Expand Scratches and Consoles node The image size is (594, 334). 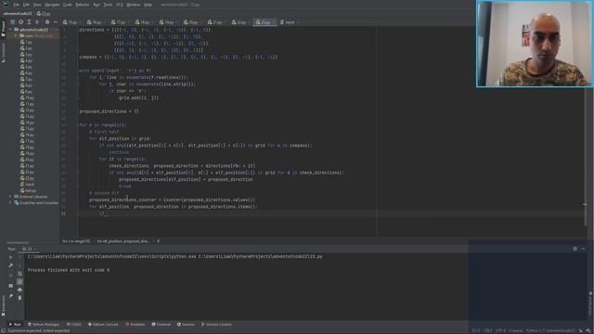tap(10, 203)
